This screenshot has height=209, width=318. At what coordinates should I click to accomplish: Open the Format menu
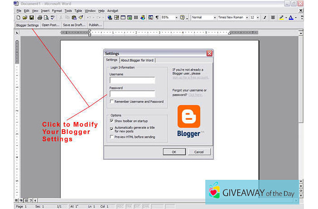pos(57,10)
